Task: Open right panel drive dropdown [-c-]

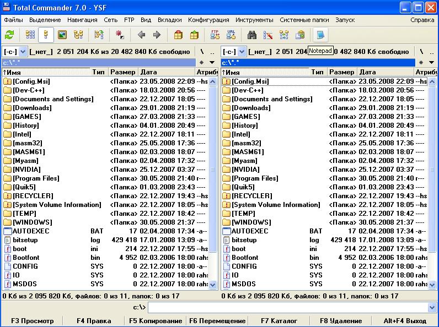Action: click(242, 52)
